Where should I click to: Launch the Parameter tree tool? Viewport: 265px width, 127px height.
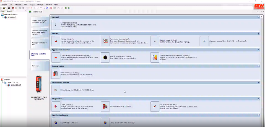tap(105, 41)
